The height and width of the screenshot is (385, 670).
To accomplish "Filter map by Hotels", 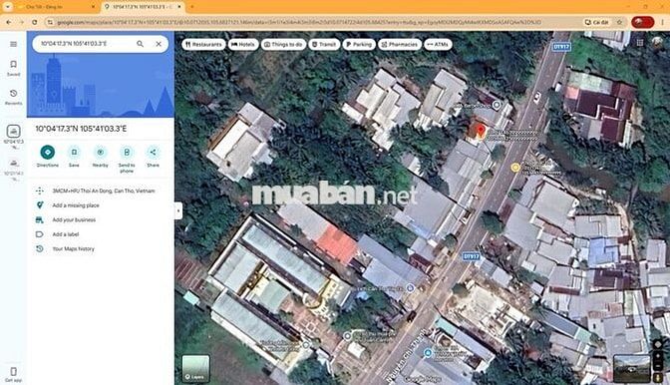I will (243, 45).
